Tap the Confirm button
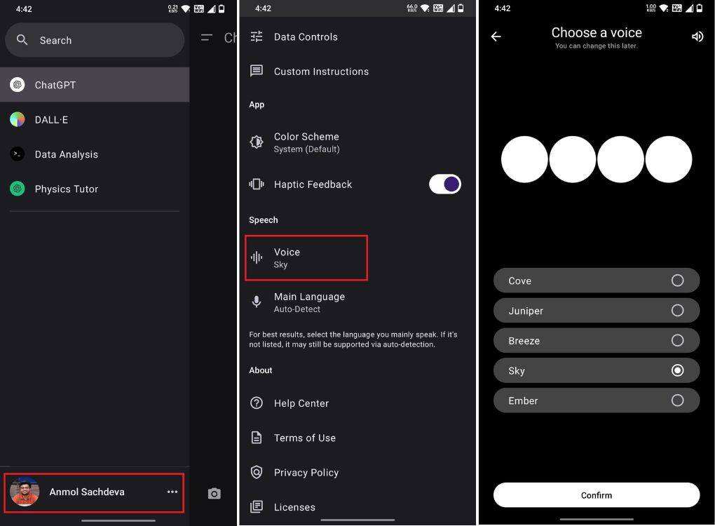 click(x=597, y=495)
